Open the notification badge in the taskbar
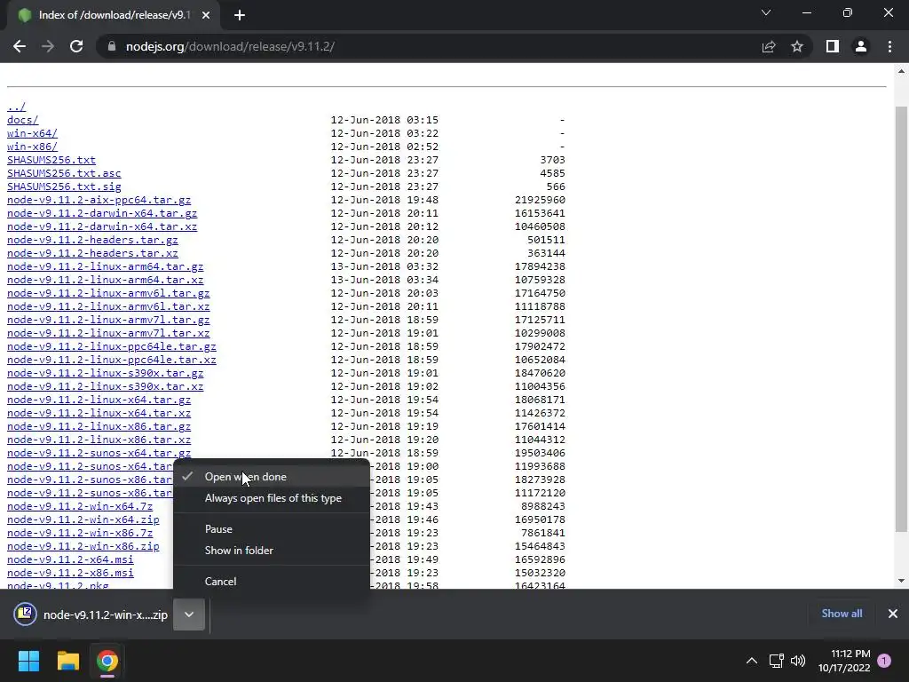The height and width of the screenshot is (682, 909). point(885,661)
